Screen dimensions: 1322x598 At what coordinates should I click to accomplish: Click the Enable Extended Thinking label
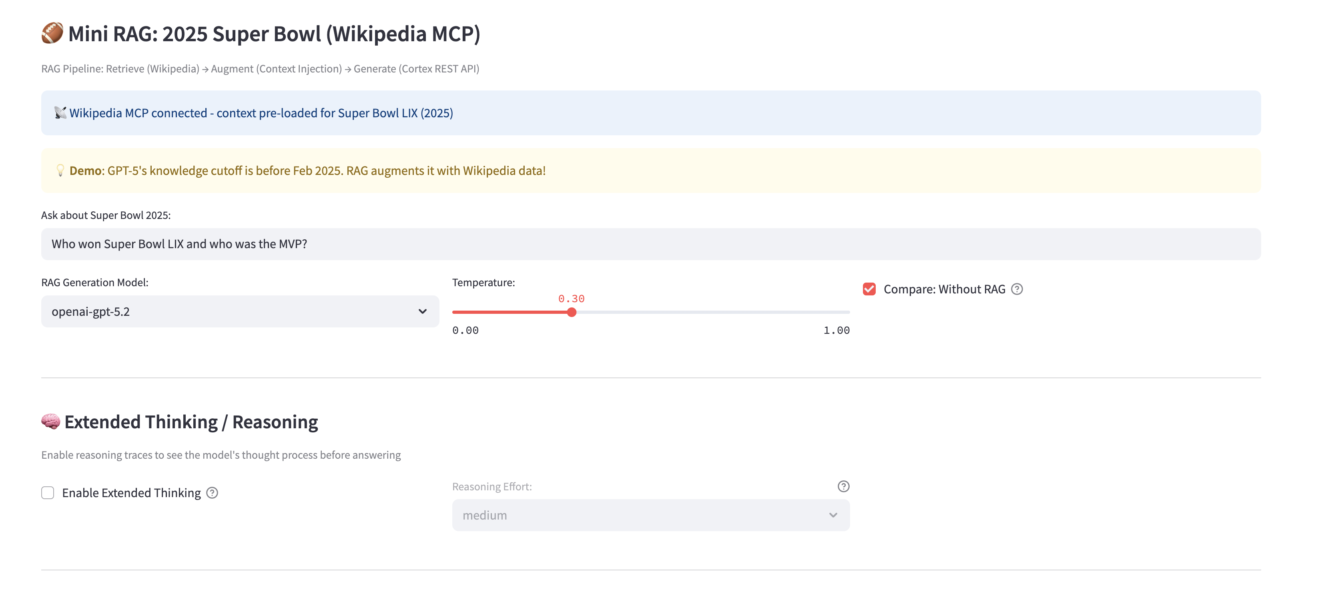tap(131, 493)
